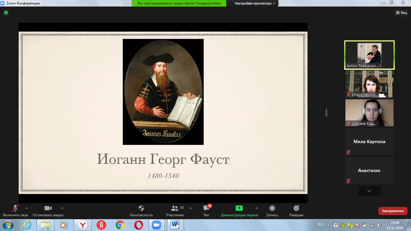
Task: Click the battery power plug tray icon
Action: tap(364, 225)
